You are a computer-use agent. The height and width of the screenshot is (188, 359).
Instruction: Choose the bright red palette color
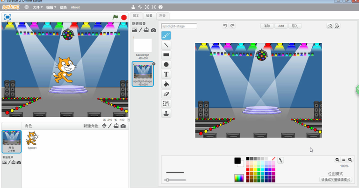(248, 170)
